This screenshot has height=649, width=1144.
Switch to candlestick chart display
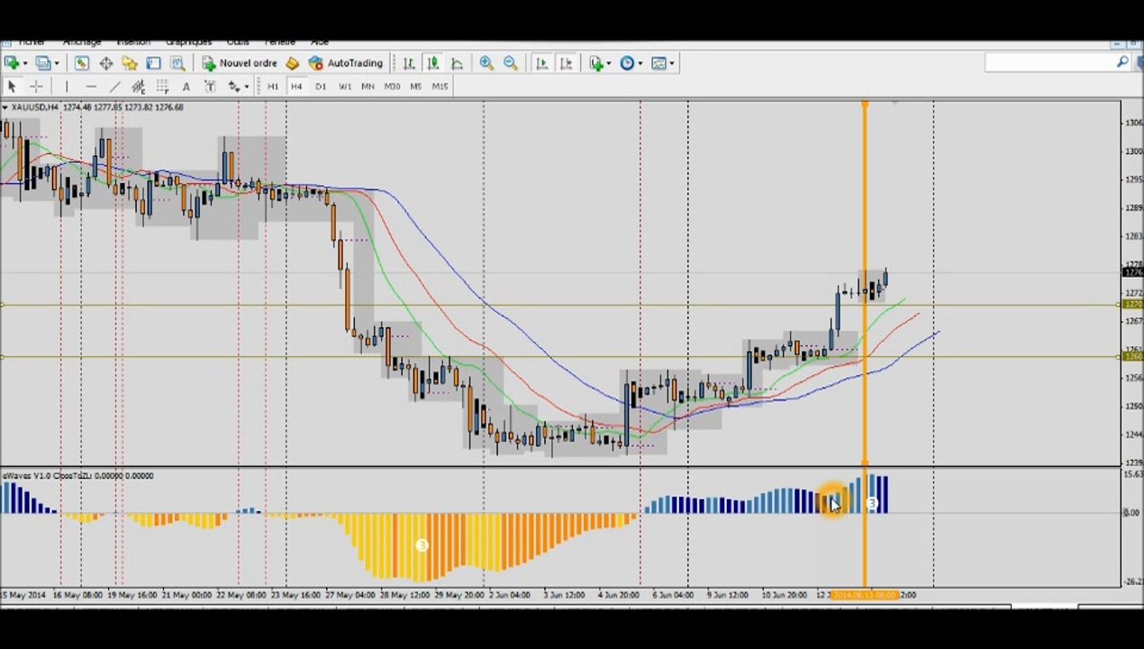(432, 63)
